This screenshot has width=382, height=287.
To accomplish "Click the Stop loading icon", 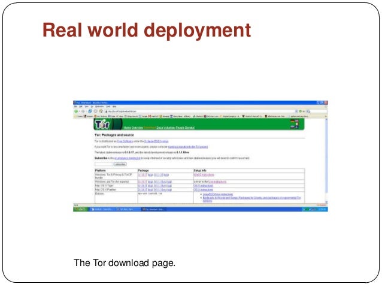I will click(x=96, y=111).
